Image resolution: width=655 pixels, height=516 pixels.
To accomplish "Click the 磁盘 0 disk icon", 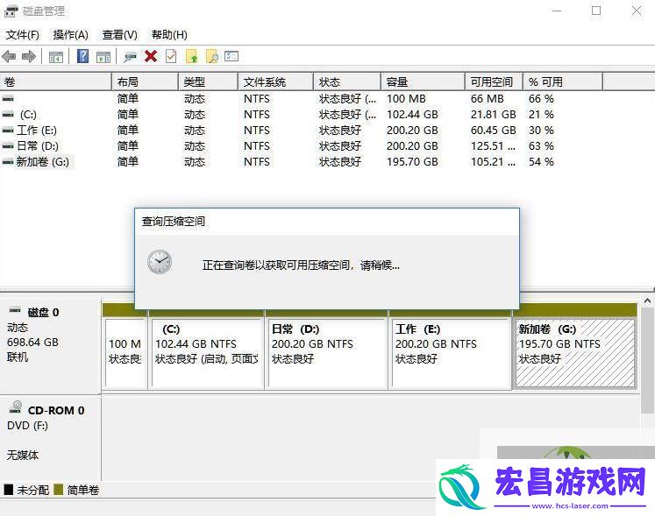I will (x=15, y=310).
